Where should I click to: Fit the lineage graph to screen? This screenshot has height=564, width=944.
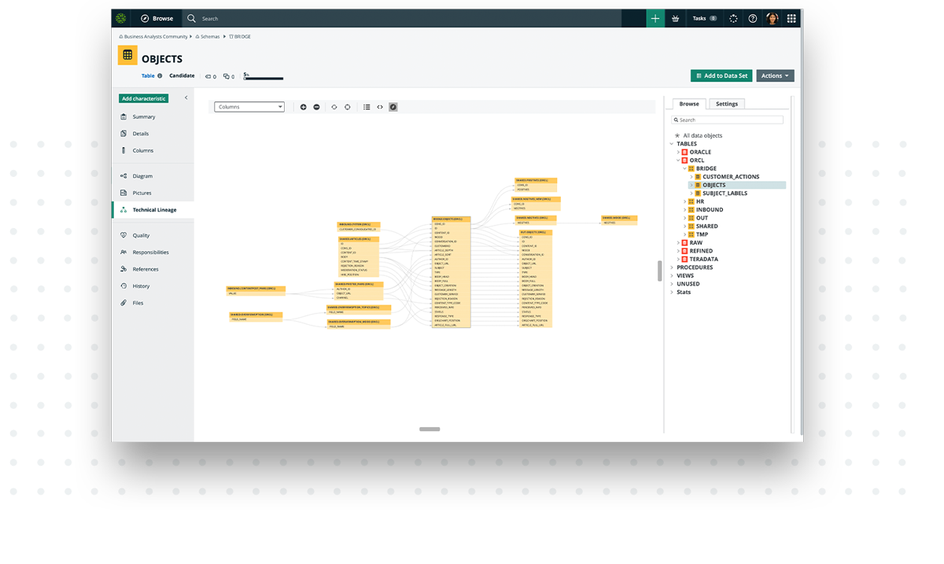coord(348,106)
